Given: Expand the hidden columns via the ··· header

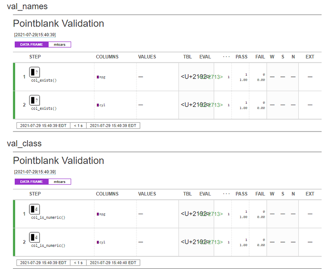Looking at the screenshot, I should point(226,57).
